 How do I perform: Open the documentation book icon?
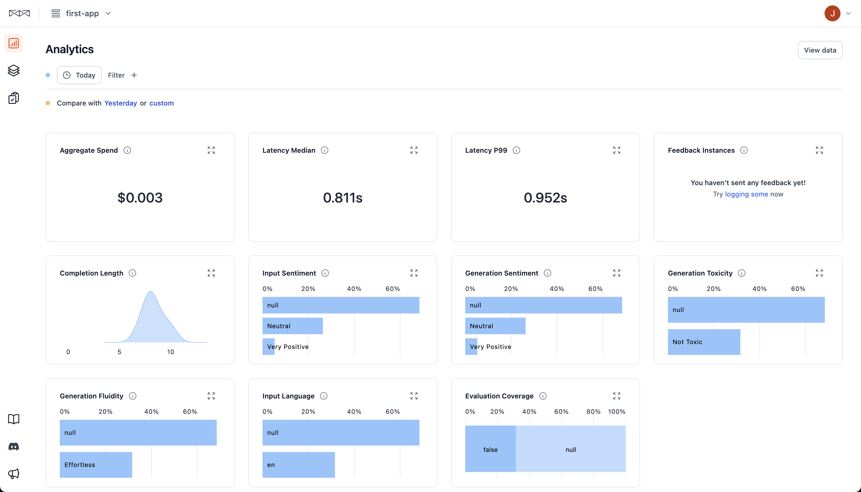pos(14,419)
